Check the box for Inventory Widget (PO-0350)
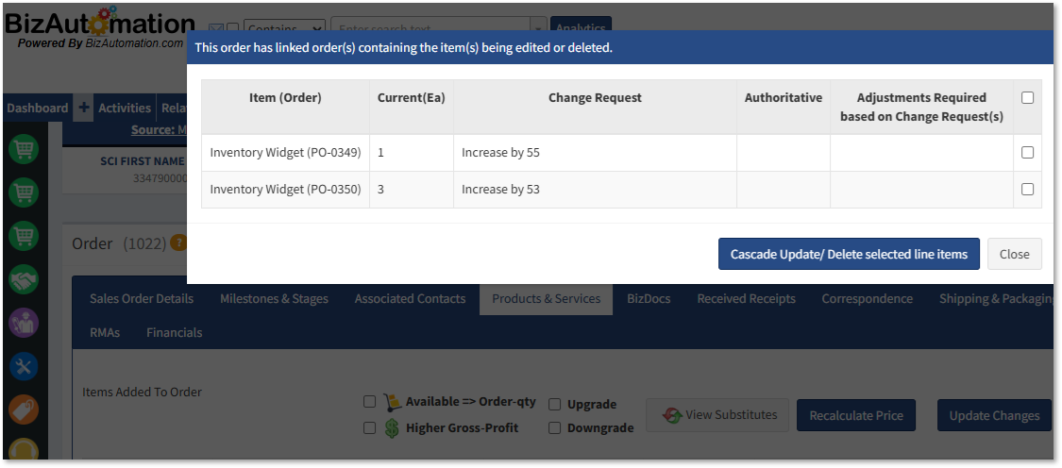The width and height of the screenshot is (1062, 468). point(1027,189)
